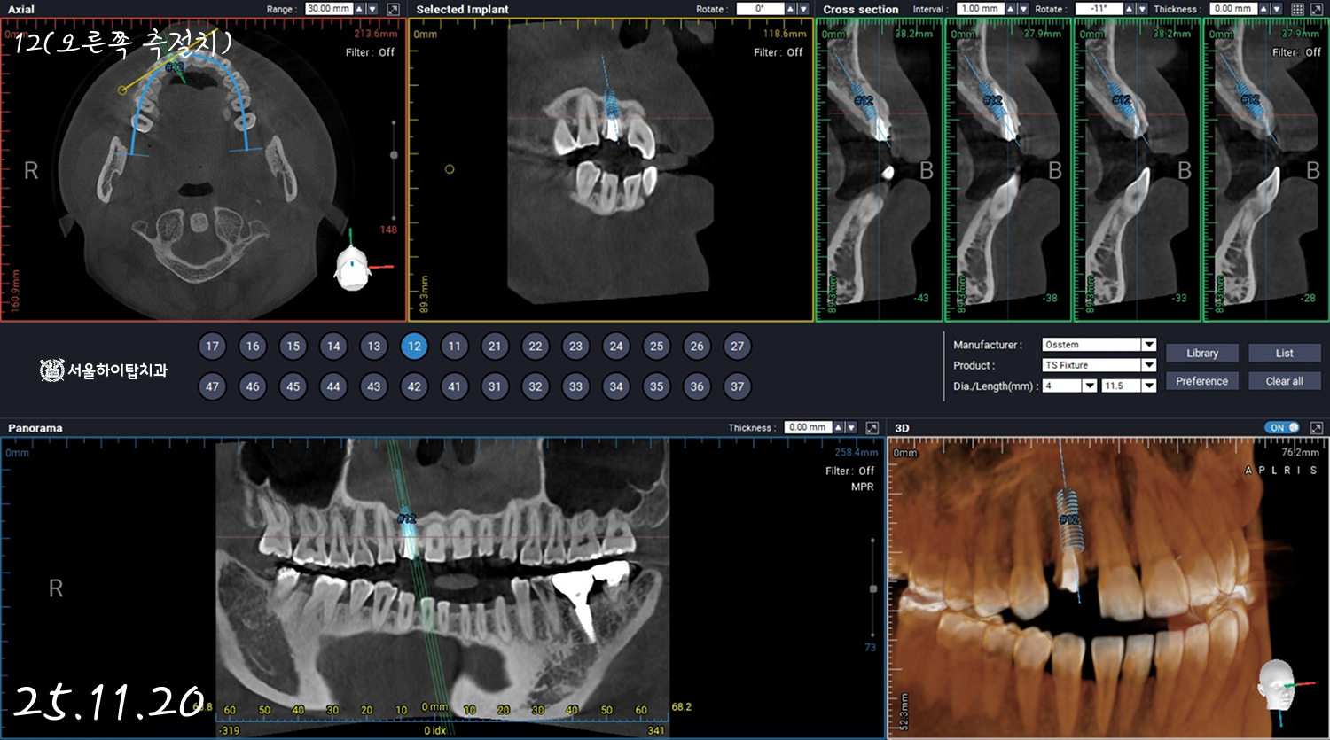1330x740 pixels.
Task: Decrease the Panorama Thickness value
Action: [x=850, y=428]
